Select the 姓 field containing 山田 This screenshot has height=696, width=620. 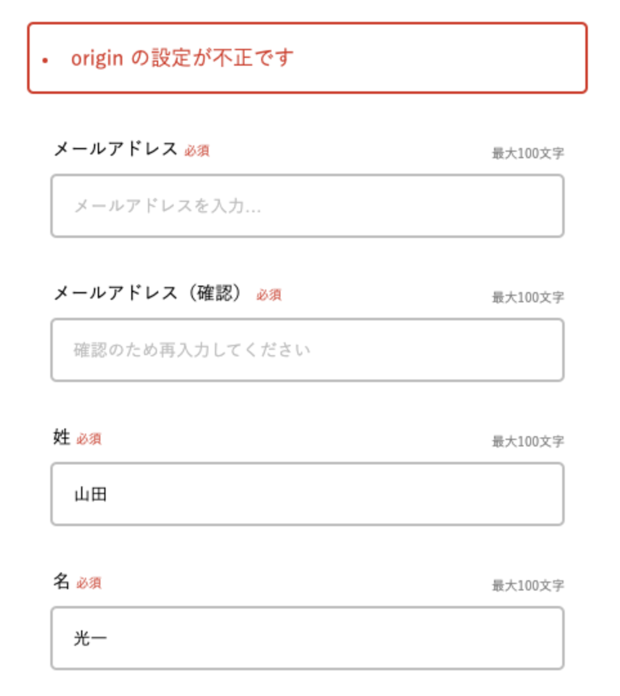pos(307,494)
